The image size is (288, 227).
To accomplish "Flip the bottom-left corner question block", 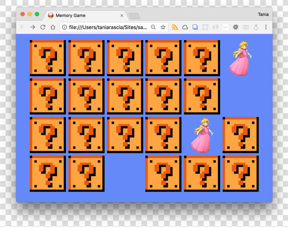I will (x=48, y=174).
